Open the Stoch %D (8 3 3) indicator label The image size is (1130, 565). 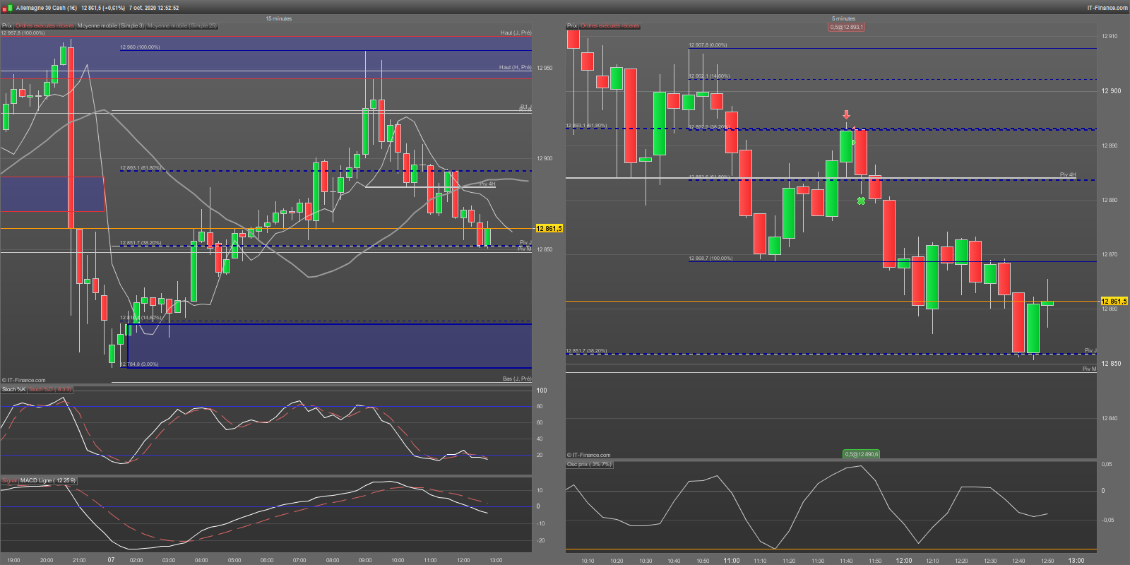click(49, 389)
